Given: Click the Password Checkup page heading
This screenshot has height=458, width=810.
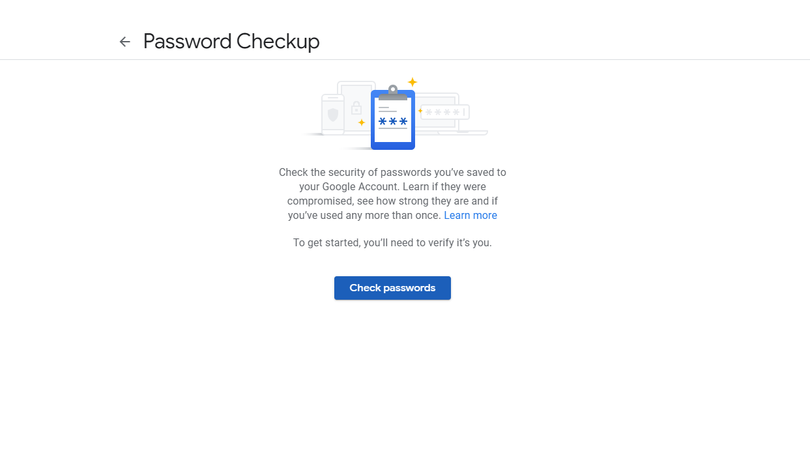Looking at the screenshot, I should 231,42.
